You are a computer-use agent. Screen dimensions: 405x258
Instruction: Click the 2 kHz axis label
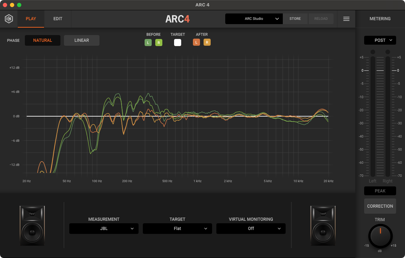pos(228,181)
